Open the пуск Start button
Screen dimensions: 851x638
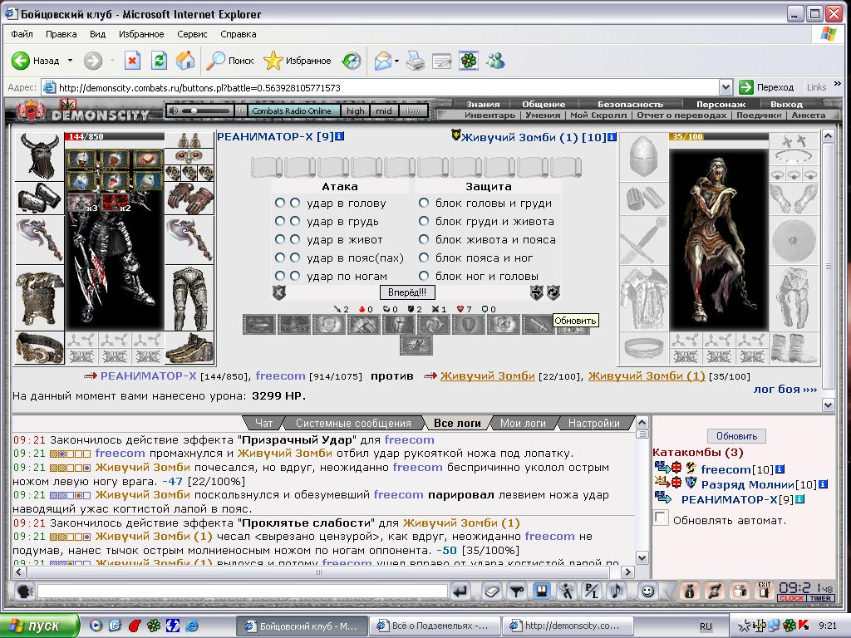39,626
